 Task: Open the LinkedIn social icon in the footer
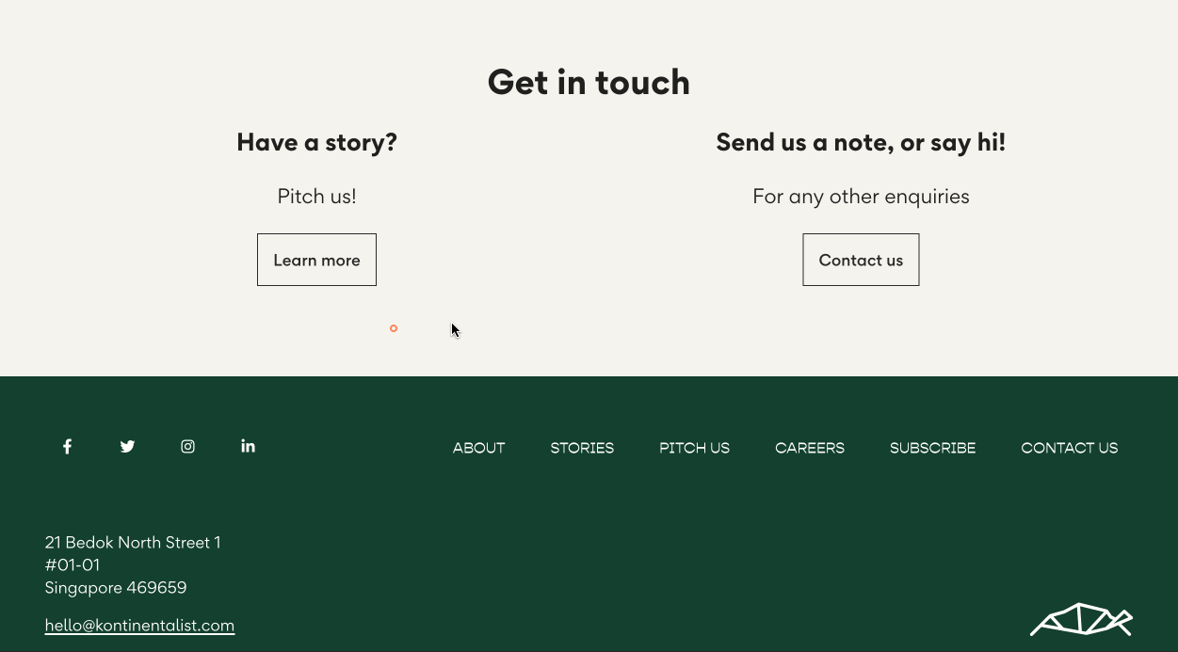248,446
